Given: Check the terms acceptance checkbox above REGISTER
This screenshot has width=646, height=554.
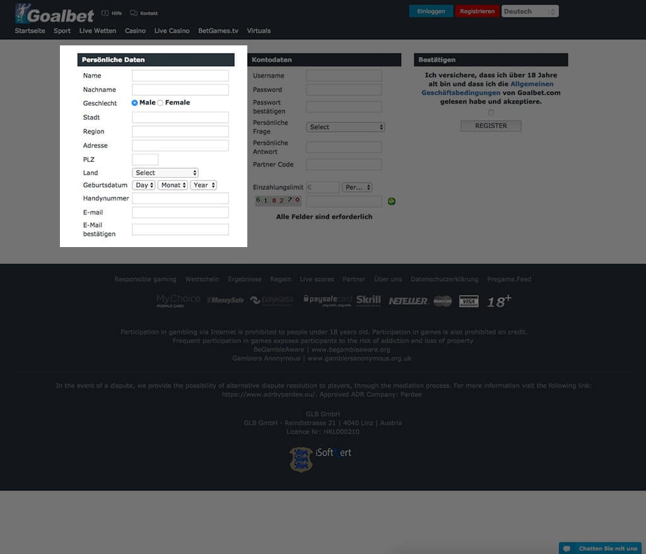Looking at the screenshot, I should [491, 112].
